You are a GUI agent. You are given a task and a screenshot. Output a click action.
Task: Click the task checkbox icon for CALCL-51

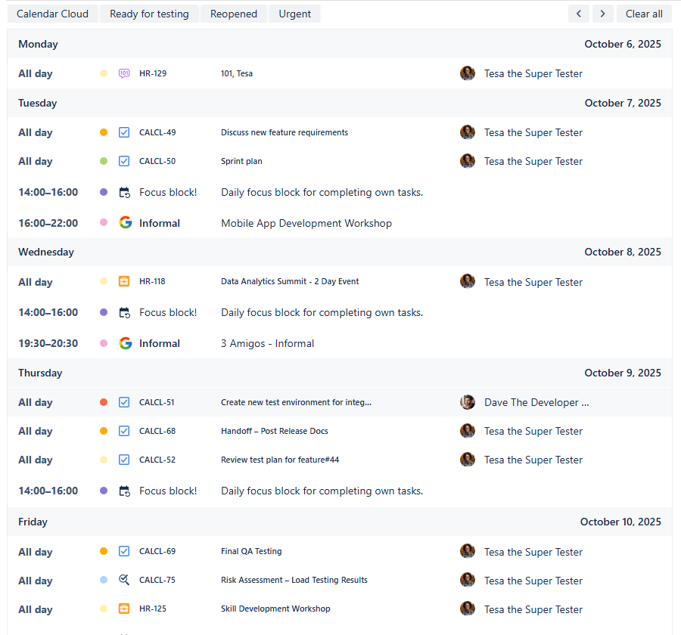coord(124,402)
